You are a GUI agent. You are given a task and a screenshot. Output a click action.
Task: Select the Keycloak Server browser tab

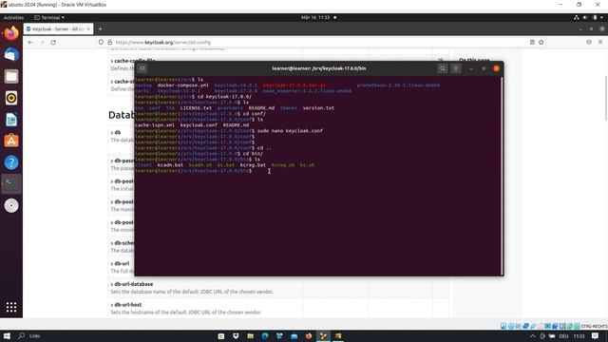58,29
